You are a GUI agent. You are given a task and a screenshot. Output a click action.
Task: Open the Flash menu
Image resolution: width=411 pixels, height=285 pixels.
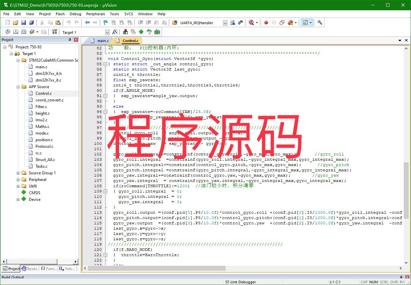(60, 14)
